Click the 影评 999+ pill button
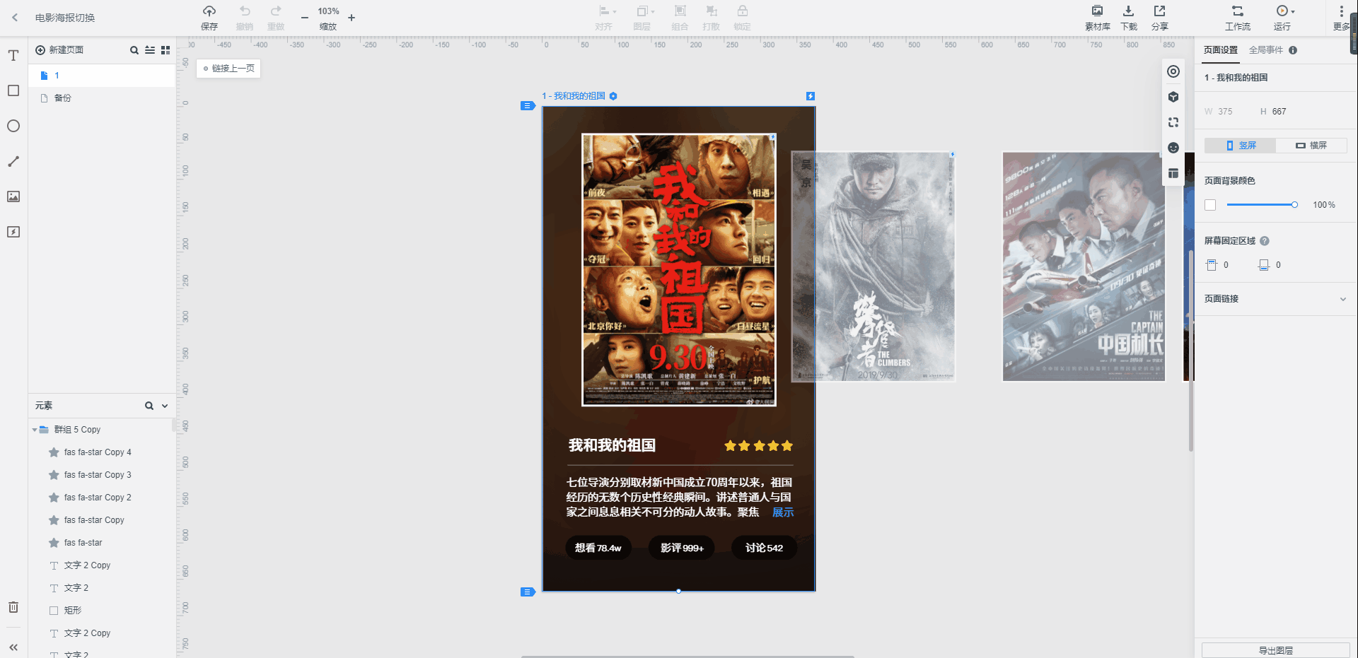This screenshot has width=1358, height=658. [682, 548]
